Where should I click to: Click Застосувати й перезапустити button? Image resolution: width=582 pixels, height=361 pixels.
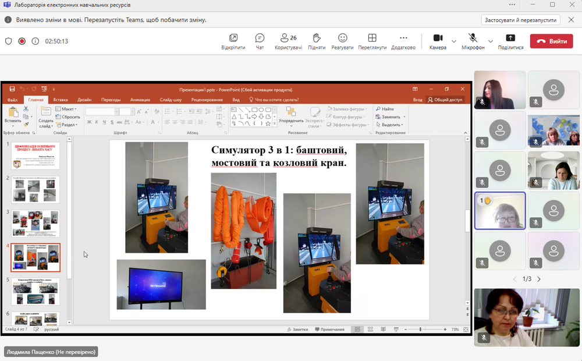coord(521,20)
